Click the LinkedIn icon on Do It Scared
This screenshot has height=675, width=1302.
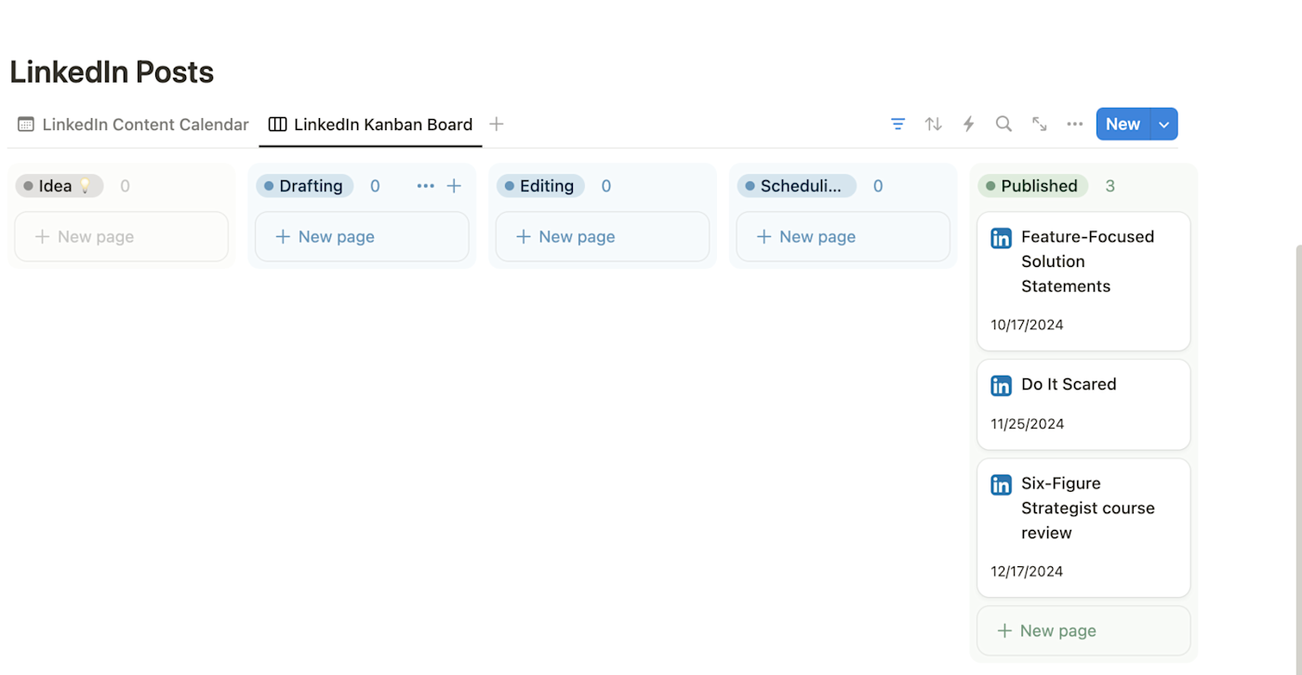click(1001, 386)
